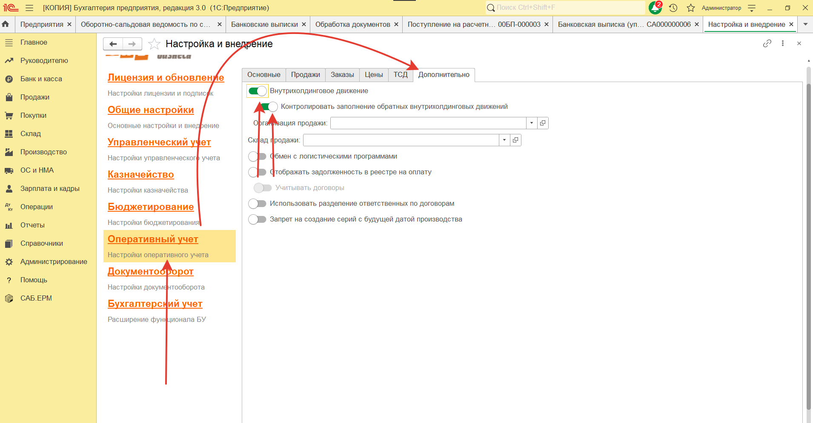Toggle Контролировать заполнение обратных движений switch
The image size is (813, 423).
pyautogui.click(x=269, y=107)
